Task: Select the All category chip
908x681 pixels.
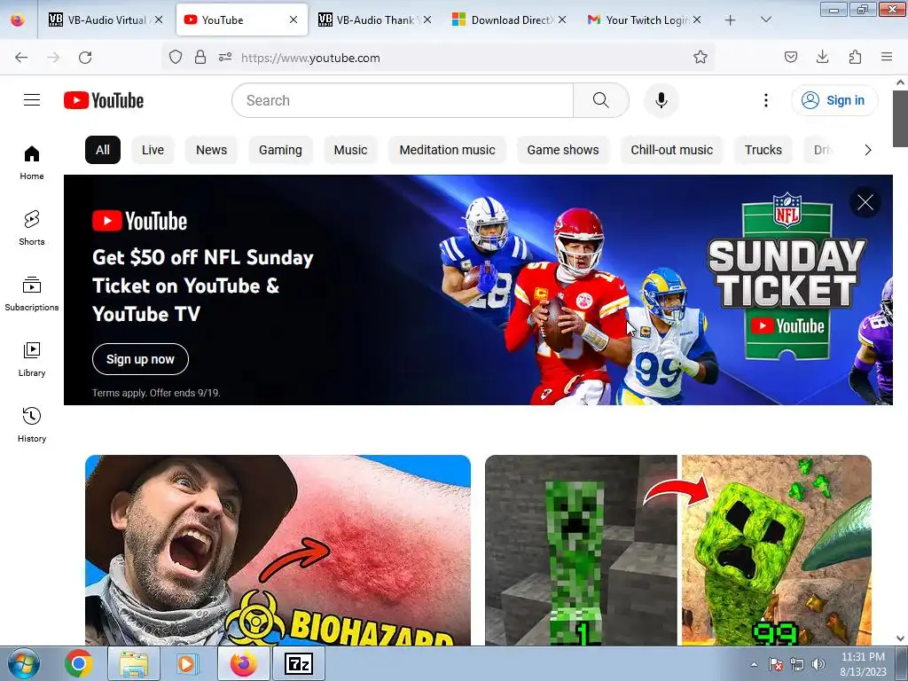Action: click(x=103, y=150)
